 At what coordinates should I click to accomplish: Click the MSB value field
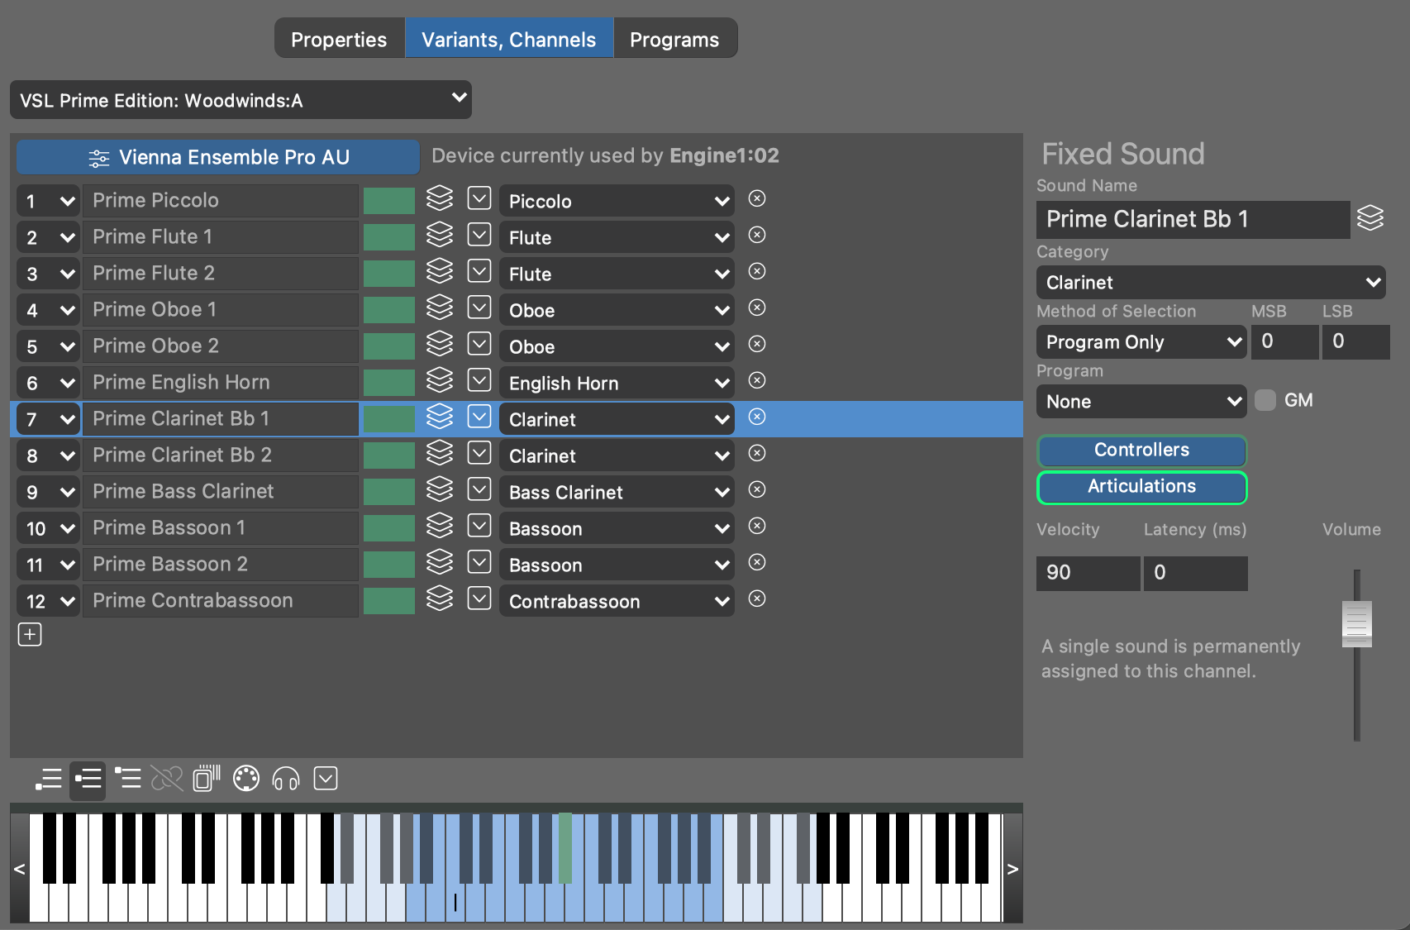coord(1285,341)
